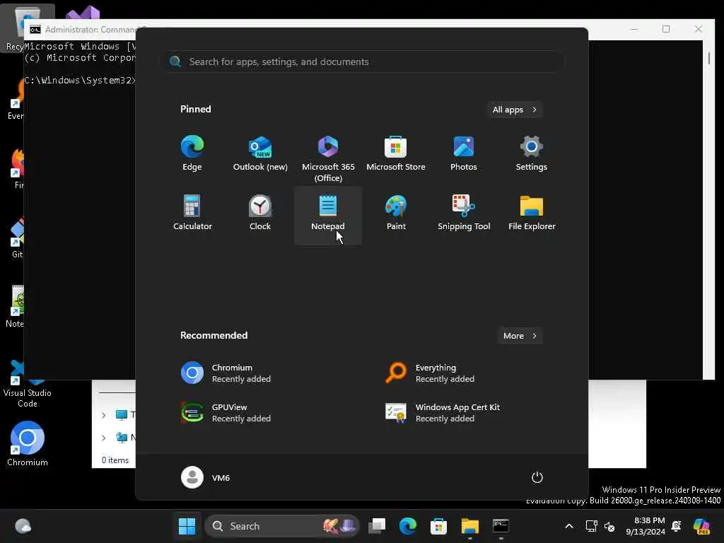The width and height of the screenshot is (724, 543).
Task: Switch to File Explorer on taskbar
Action: [469, 526]
